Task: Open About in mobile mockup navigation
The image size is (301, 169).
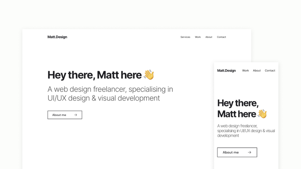Action: pyautogui.click(x=257, y=71)
